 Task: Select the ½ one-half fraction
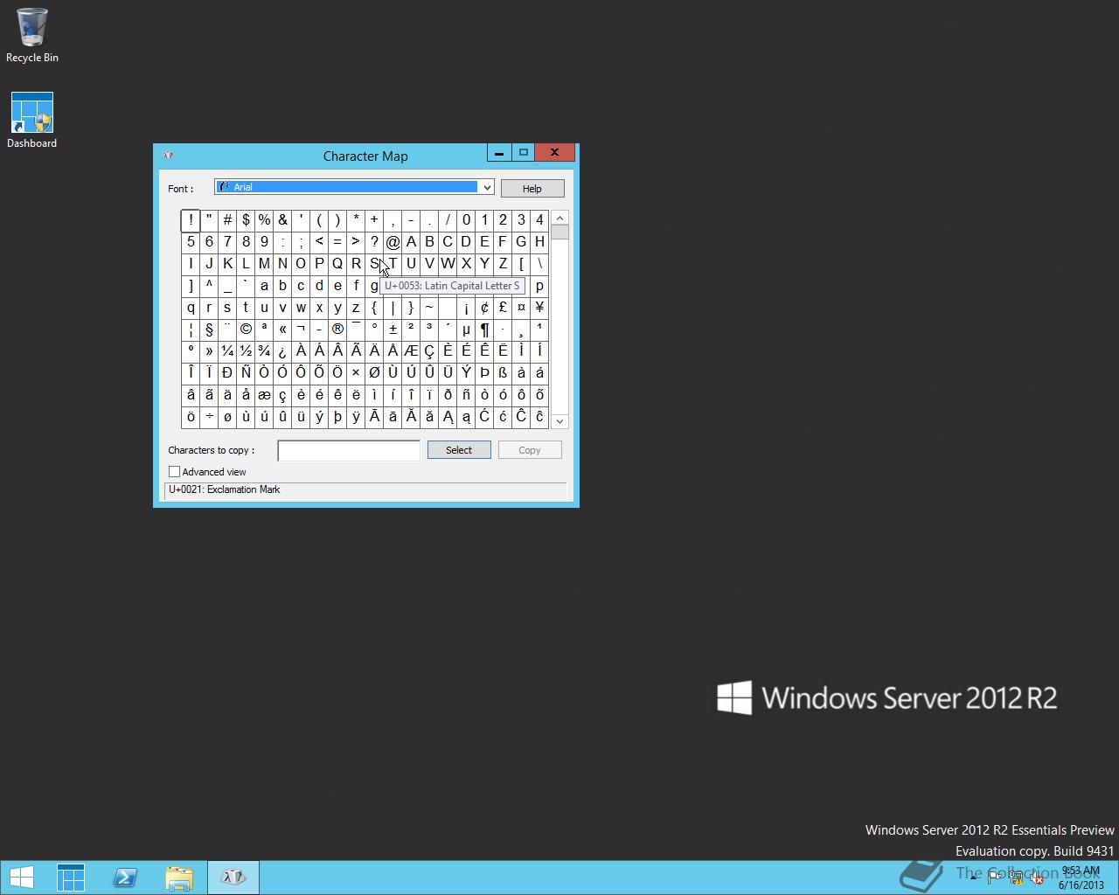[246, 351]
